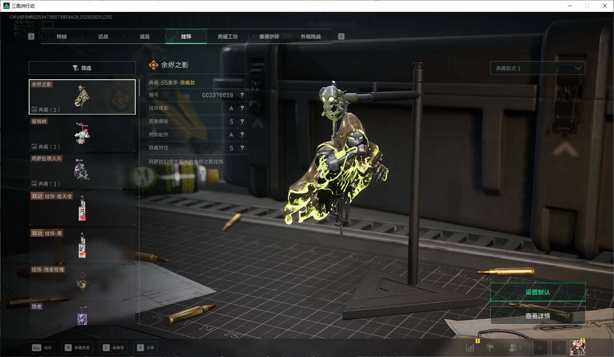Viewport: 614px width, 357px height.
Task: Click the flags icon in bottom bar
Action: click(x=490, y=347)
